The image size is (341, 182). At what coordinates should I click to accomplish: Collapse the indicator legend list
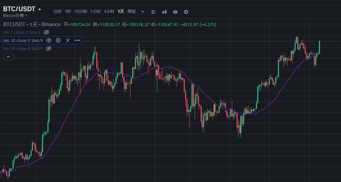tap(8, 57)
